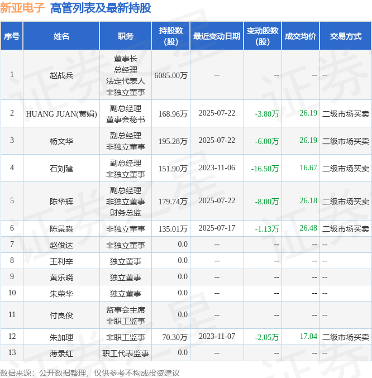Select the 姓名 column header
The height and width of the screenshot is (378, 372).
(x=61, y=36)
